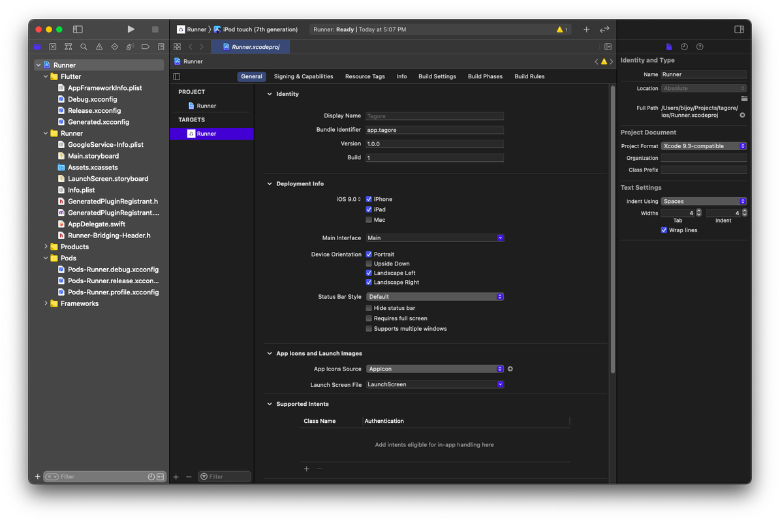Switch to Resource Tags tab
This screenshot has width=780, height=522.
(365, 76)
